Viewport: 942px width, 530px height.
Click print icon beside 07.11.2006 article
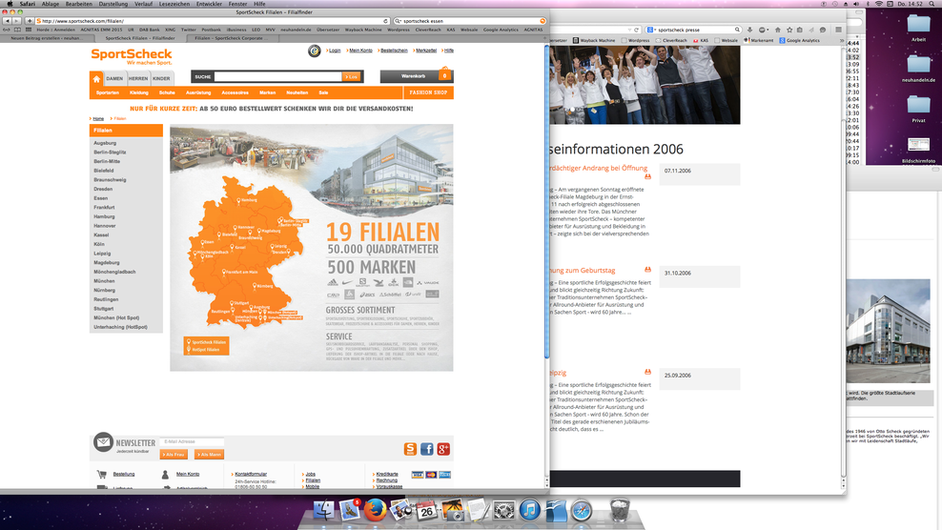point(647,176)
